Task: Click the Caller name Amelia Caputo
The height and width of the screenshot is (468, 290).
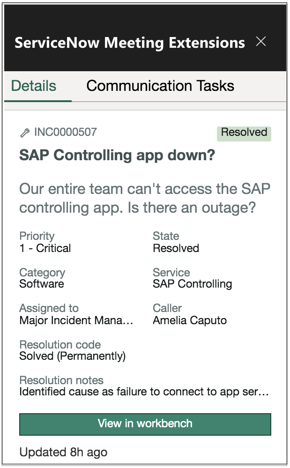Action: coord(190,320)
